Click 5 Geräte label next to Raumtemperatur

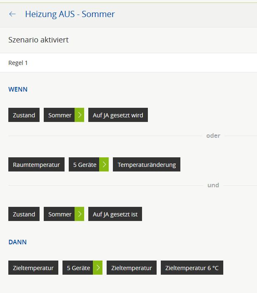pyautogui.click(x=85, y=165)
